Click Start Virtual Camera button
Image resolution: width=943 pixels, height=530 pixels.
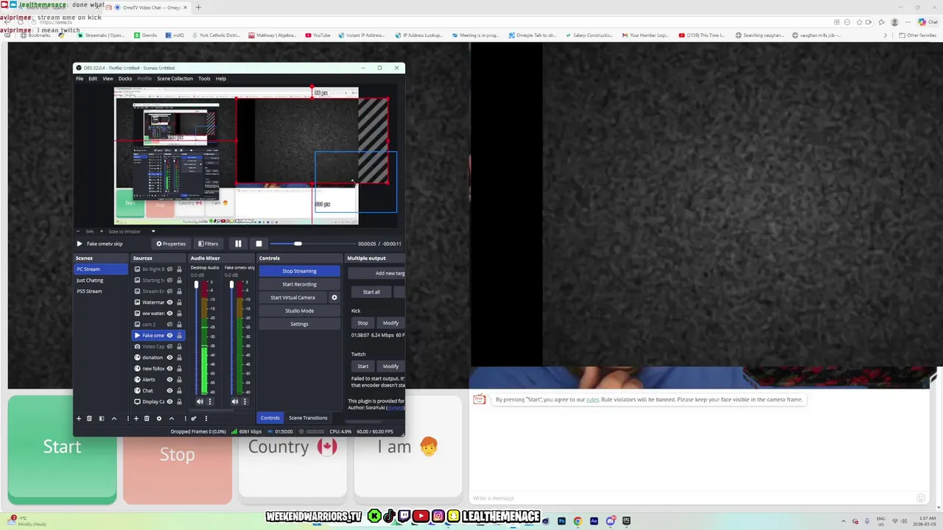292,297
